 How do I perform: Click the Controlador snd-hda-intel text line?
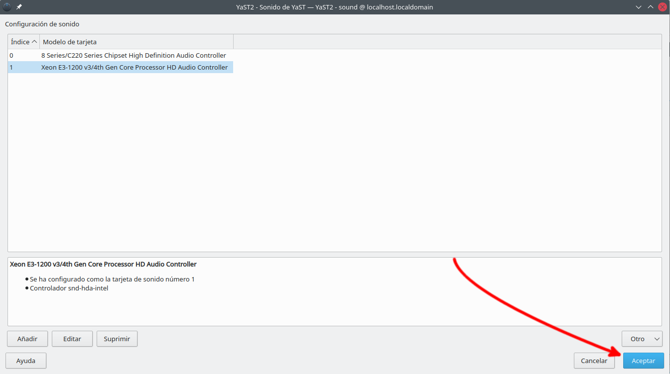click(69, 288)
